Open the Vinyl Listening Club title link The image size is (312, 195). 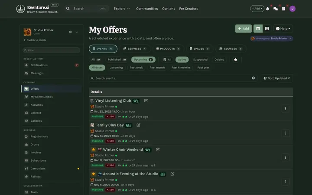(x=113, y=101)
